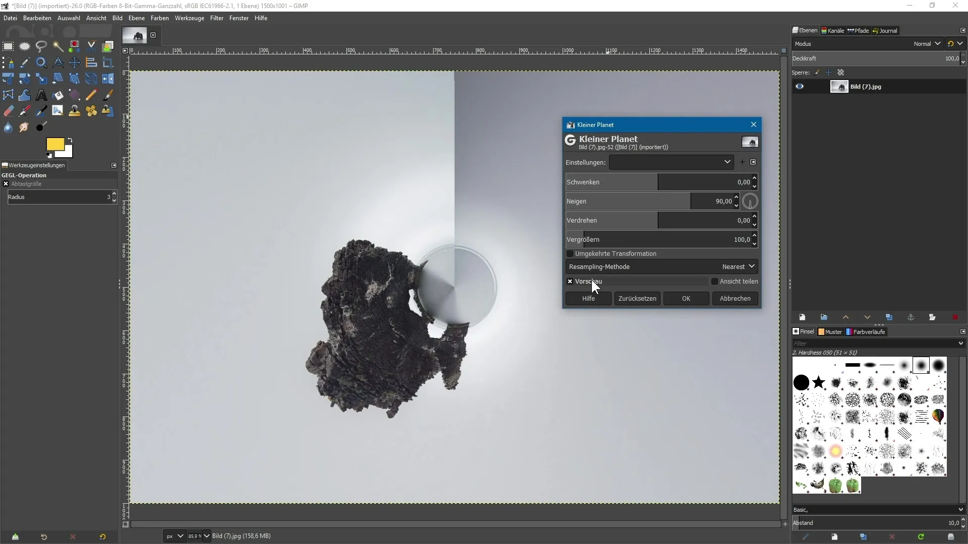The width and height of the screenshot is (968, 544).
Task: Expand the brush Filter dropdown
Action: click(960, 344)
